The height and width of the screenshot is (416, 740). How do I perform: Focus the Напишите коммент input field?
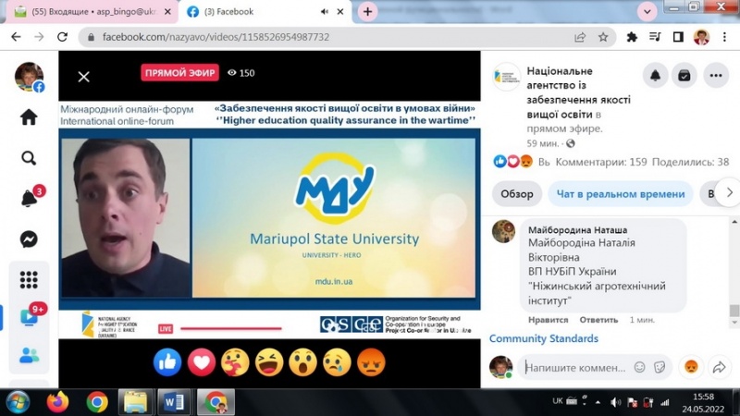click(573, 367)
